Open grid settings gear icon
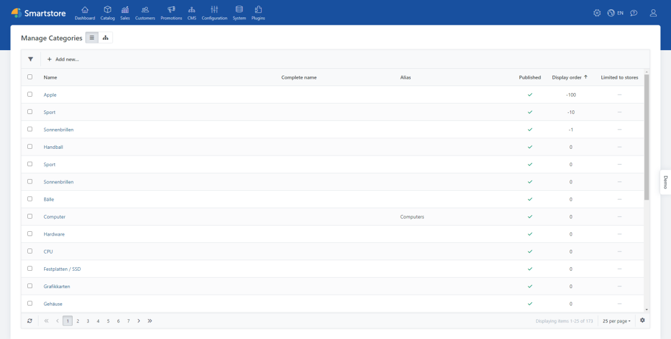 coord(642,320)
